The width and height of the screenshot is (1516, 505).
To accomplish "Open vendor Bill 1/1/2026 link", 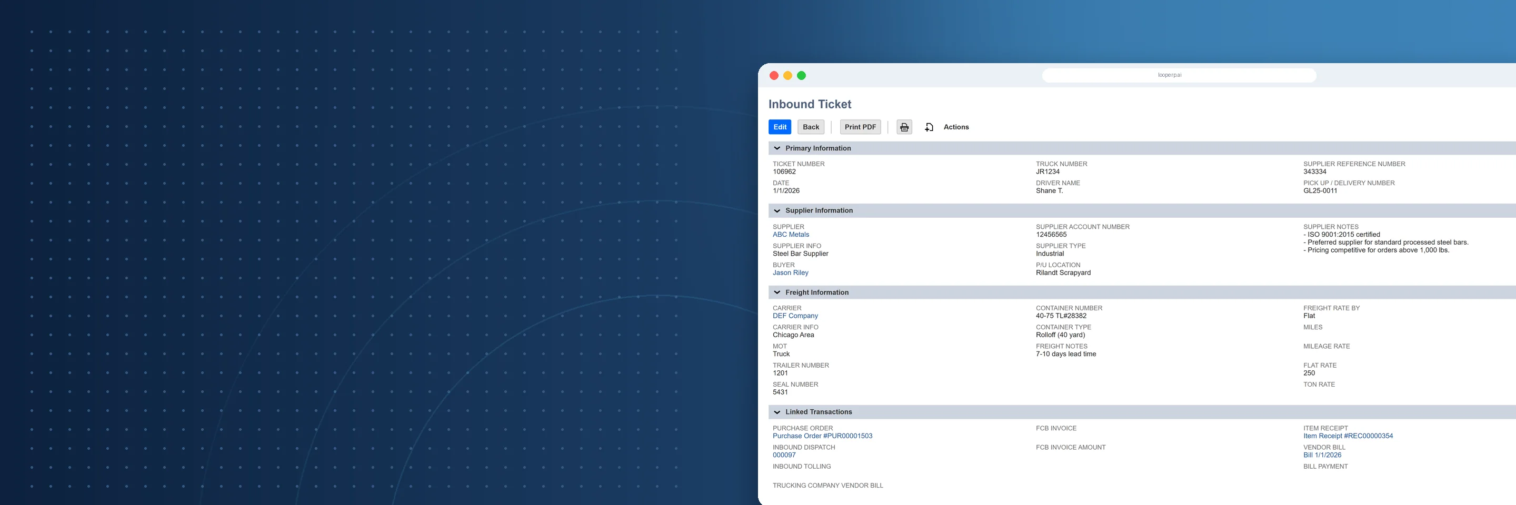I will tap(1322, 455).
